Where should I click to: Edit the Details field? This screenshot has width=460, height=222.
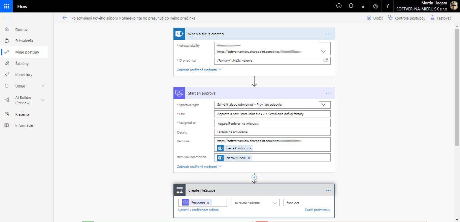pyautogui.click(x=272, y=132)
